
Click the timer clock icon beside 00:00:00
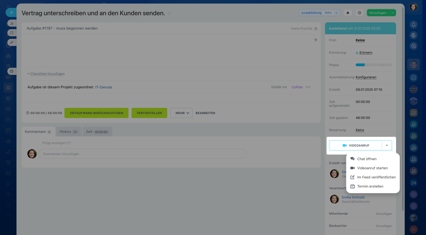tap(28, 113)
